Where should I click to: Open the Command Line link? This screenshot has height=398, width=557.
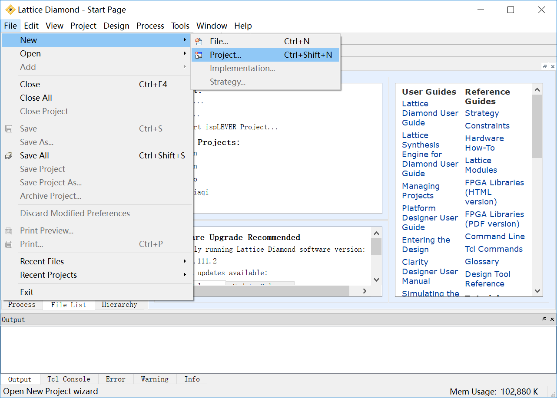coord(495,236)
